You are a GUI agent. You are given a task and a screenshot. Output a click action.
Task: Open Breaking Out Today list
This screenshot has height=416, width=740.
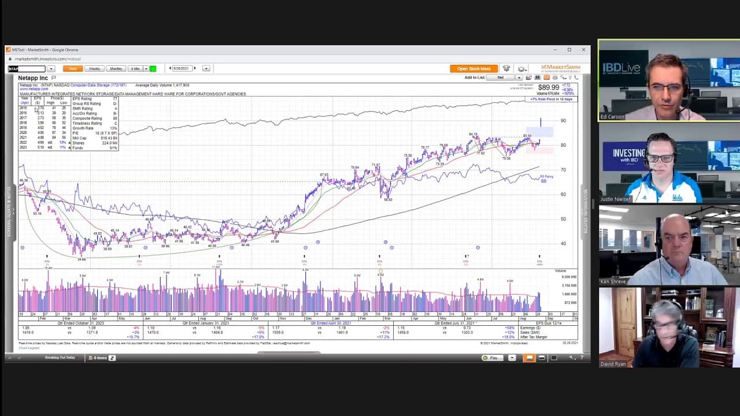[x=60, y=358]
